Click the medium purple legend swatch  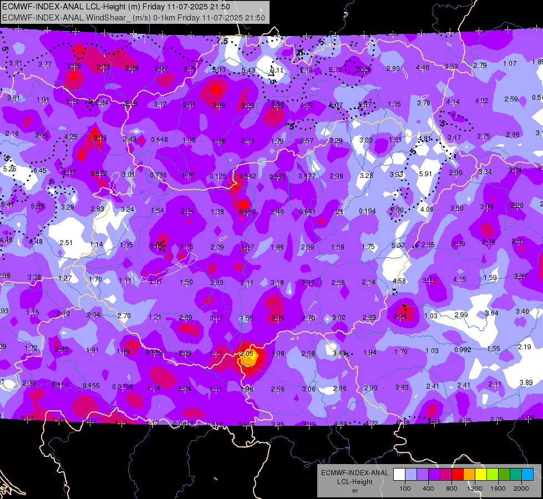[423, 475]
